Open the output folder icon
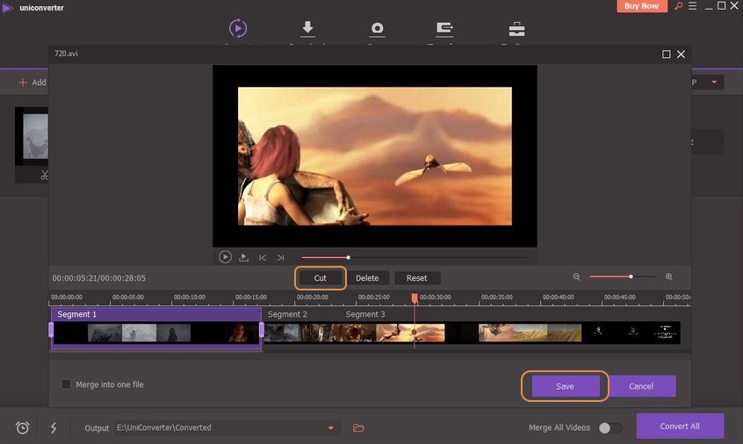This screenshot has height=444, width=743. [358, 427]
